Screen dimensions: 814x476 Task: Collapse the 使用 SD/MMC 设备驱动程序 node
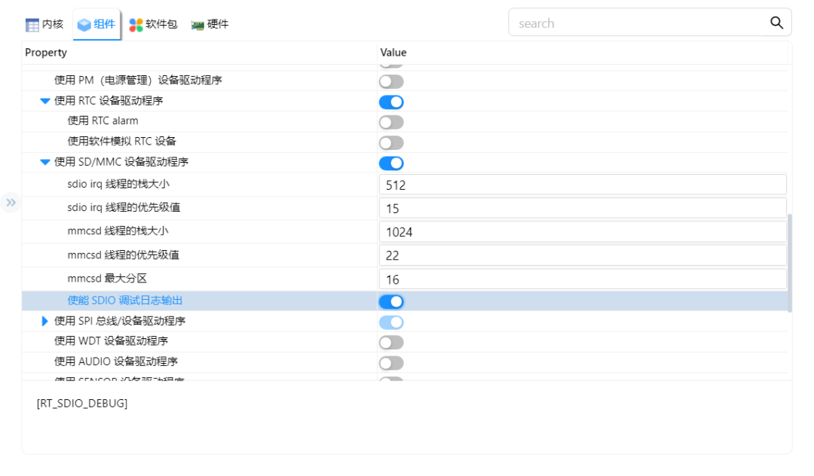(x=44, y=163)
